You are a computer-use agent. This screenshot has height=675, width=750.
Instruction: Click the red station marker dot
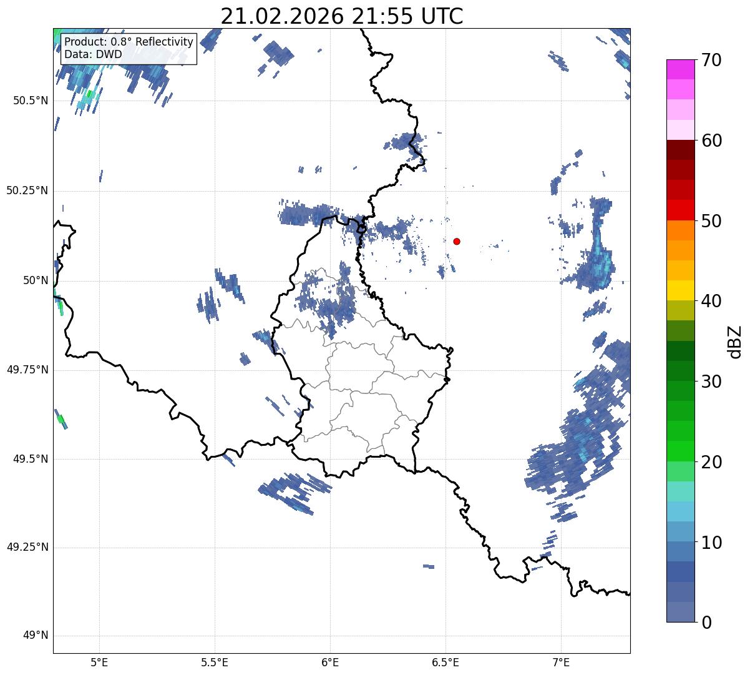[x=457, y=241]
